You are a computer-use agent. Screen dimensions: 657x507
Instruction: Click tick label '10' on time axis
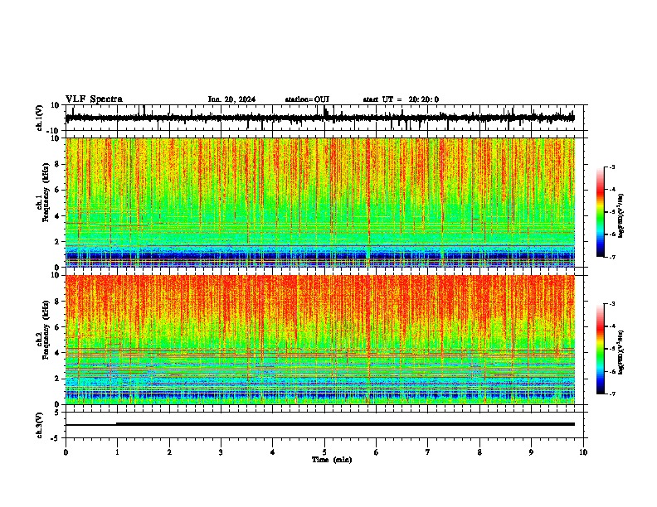click(x=583, y=452)
